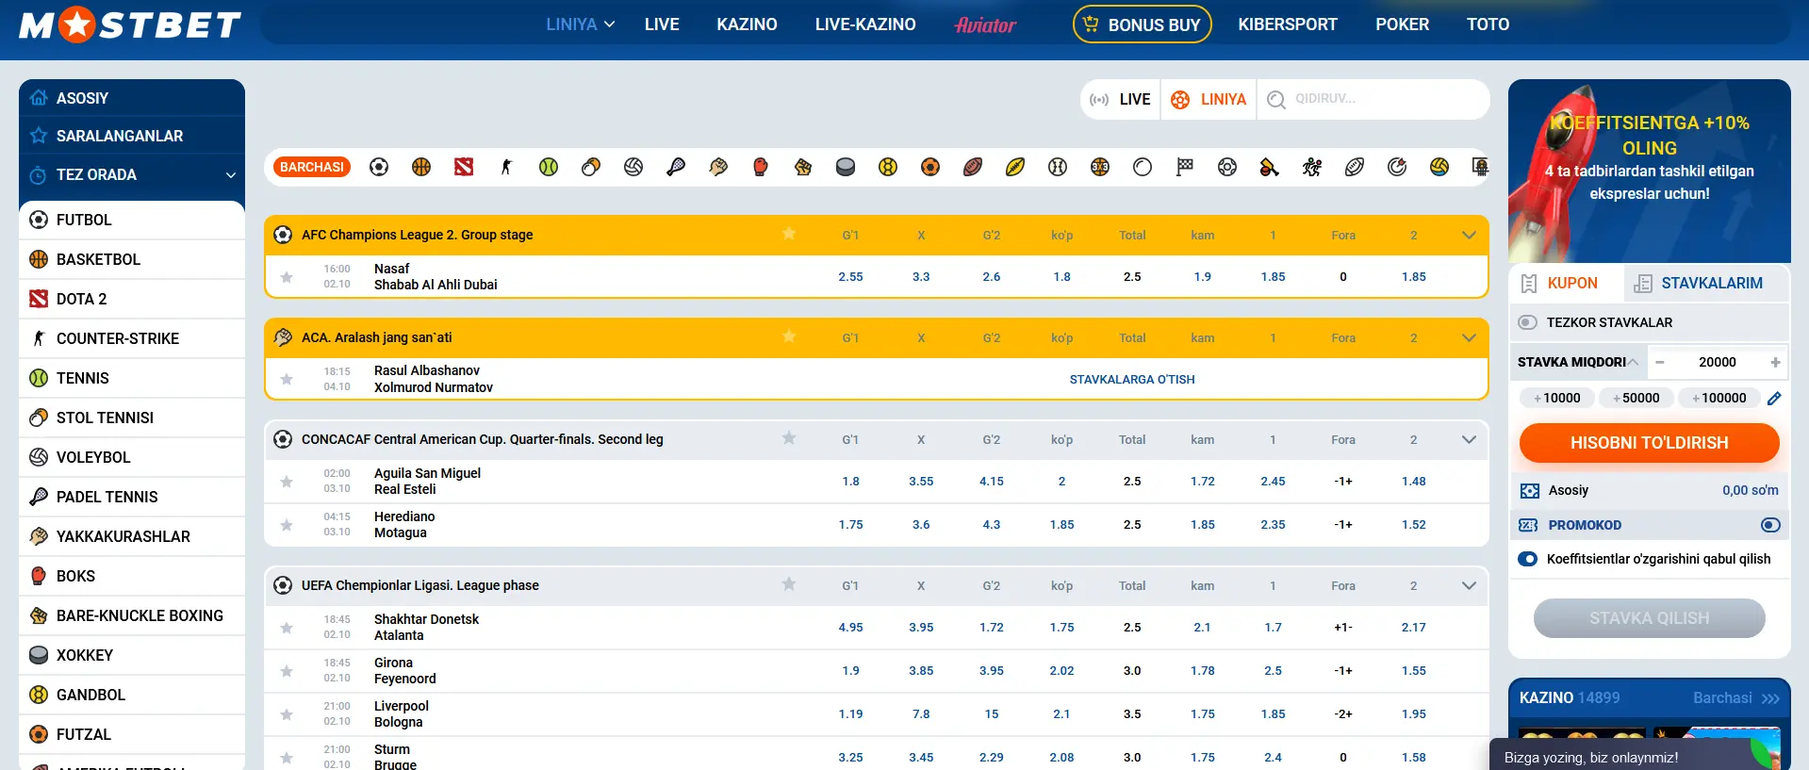Select the basketball icon in the sports strip
Viewport: 1809px width, 770px height.
[x=421, y=167]
